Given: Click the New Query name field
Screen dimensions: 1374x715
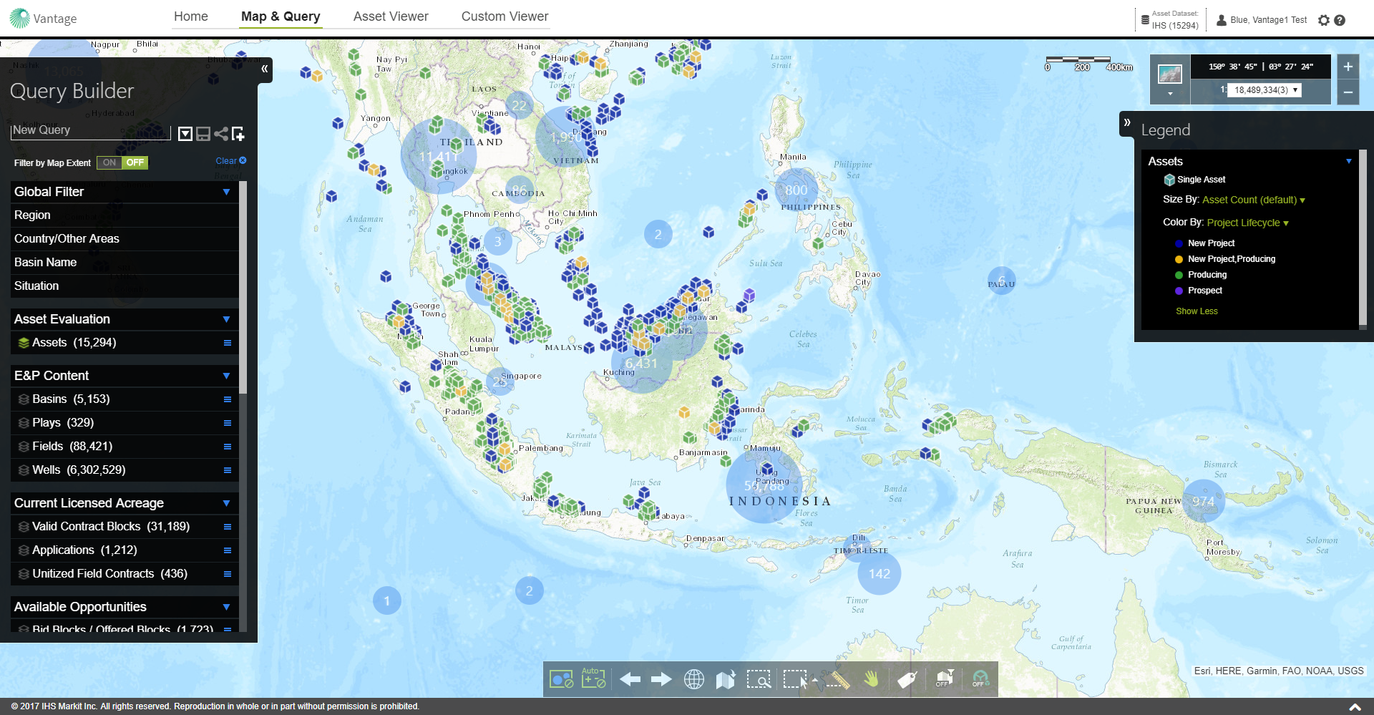Looking at the screenshot, I should [x=89, y=130].
